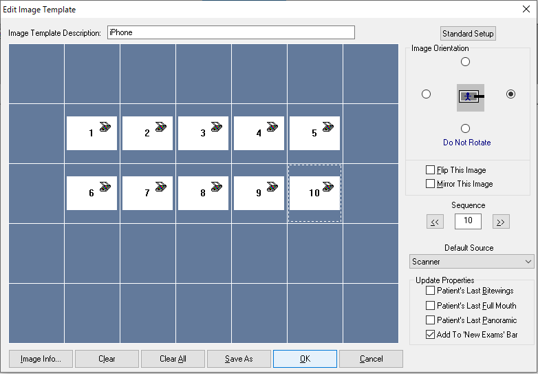The image size is (538, 374).
Task: Click the patient orientation preview icon
Action: pos(471,98)
